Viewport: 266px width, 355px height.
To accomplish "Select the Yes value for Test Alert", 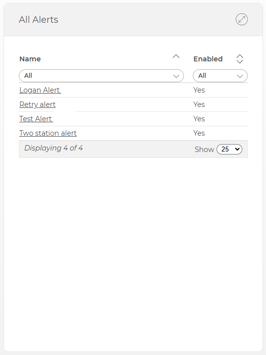I will coord(199,119).
